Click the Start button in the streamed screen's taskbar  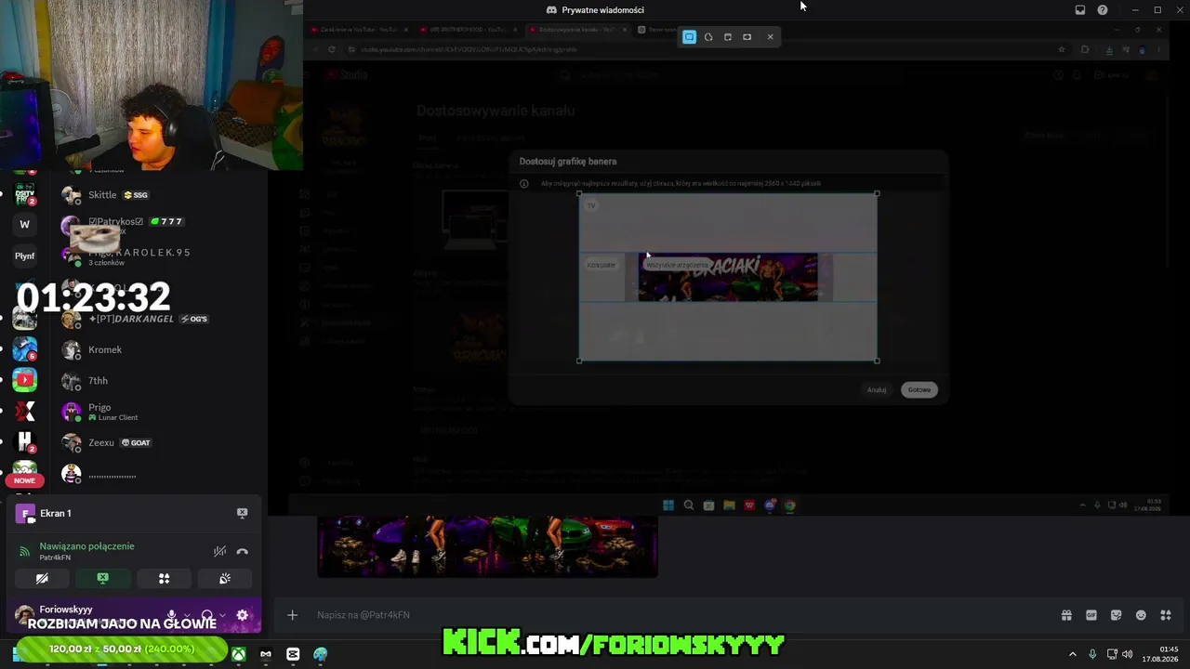(x=668, y=505)
